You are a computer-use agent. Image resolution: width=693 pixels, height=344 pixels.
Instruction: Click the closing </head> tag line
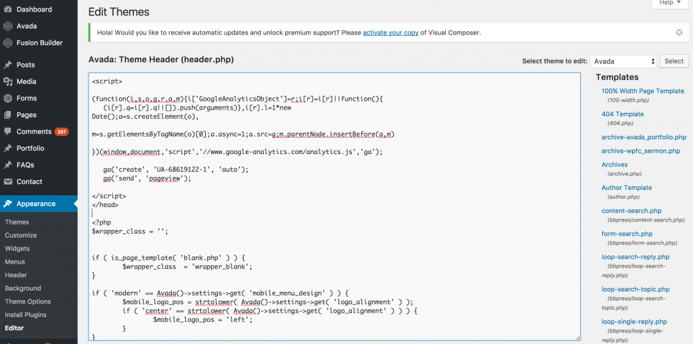pos(105,205)
